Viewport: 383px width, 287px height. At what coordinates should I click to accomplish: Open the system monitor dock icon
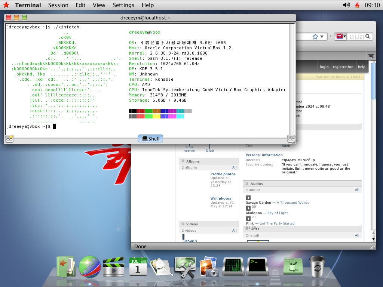pyautogui.click(x=234, y=266)
